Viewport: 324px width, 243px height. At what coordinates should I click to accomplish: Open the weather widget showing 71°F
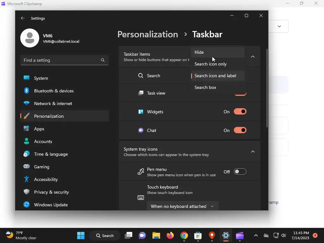pyautogui.click(x=21, y=235)
